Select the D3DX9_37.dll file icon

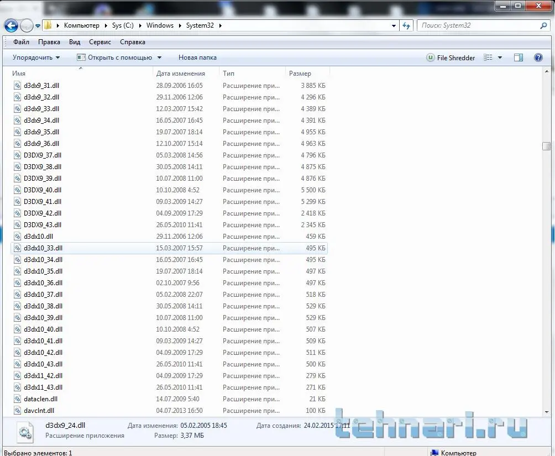[x=17, y=155]
